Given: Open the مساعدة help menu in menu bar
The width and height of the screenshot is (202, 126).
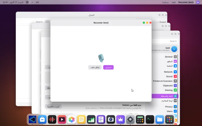Looking at the screenshot, I should coord(166,2).
